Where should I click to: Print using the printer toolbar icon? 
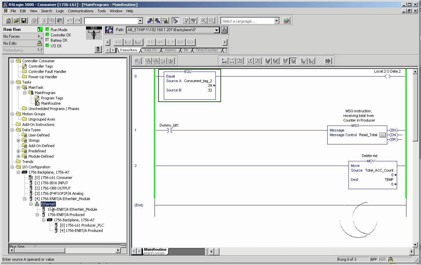pos(34,21)
